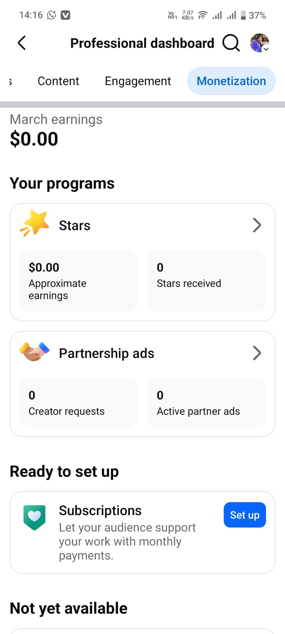
Task: Open the Approximate earnings card
Action: 78,281
